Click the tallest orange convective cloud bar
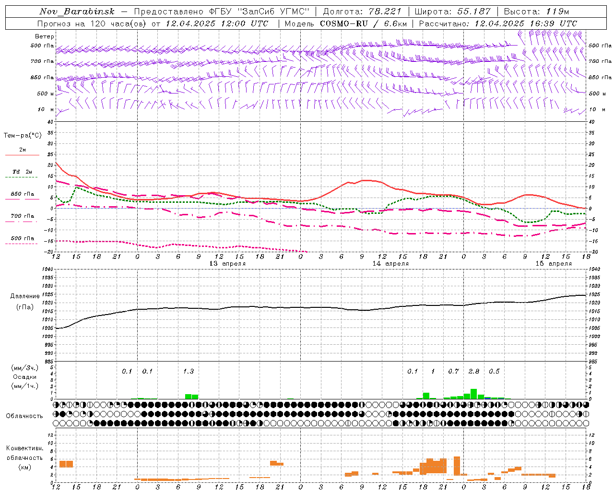Image resolution: width=614 pixels, height=491 pixels. pyautogui.click(x=457, y=466)
